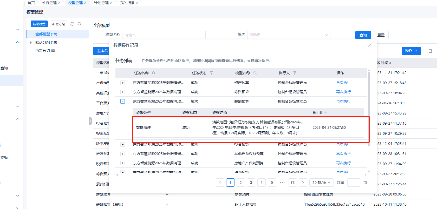Open the filter icon for 任务状态
Screen dimensions: 437x209
pos(211,73)
